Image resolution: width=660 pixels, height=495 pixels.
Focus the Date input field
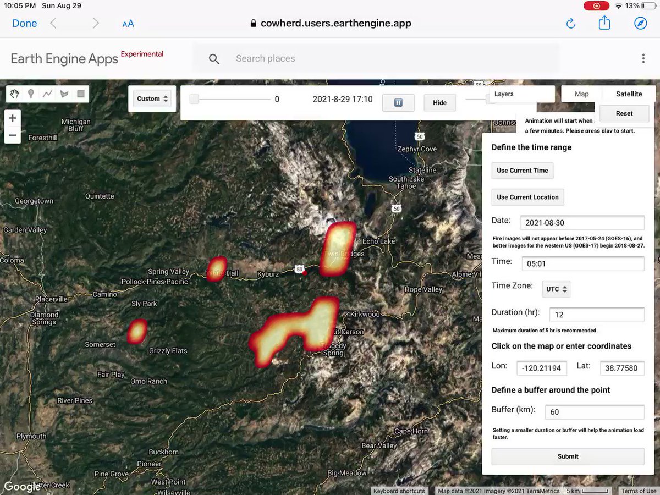pyautogui.click(x=582, y=223)
